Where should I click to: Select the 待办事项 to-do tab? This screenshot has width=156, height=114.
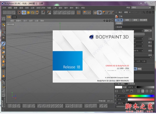143,20
